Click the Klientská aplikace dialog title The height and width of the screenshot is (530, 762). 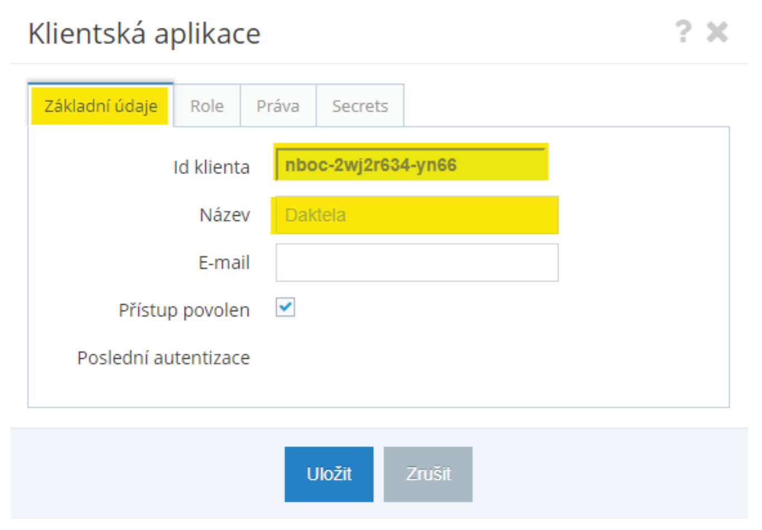(144, 33)
